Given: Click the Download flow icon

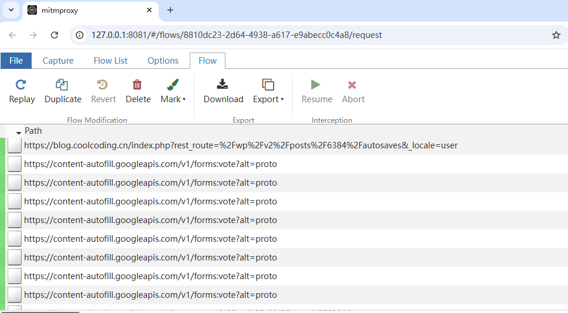Looking at the screenshot, I should 223,85.
